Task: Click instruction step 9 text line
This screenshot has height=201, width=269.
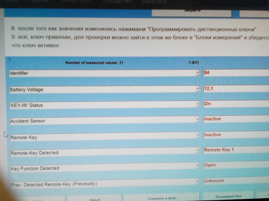Action: coord(140,37)
